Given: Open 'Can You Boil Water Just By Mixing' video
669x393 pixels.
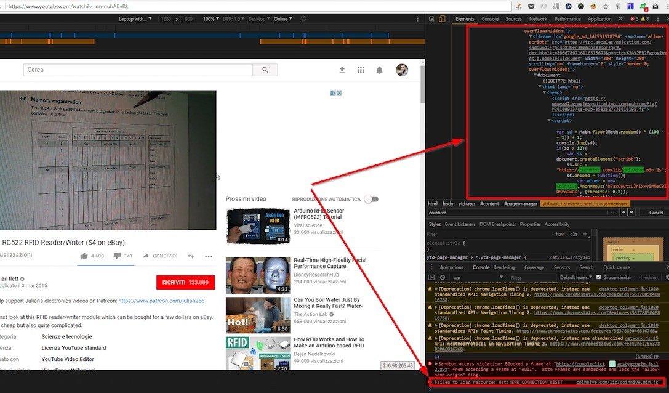Looking at the screenshot, I should 327,303.
